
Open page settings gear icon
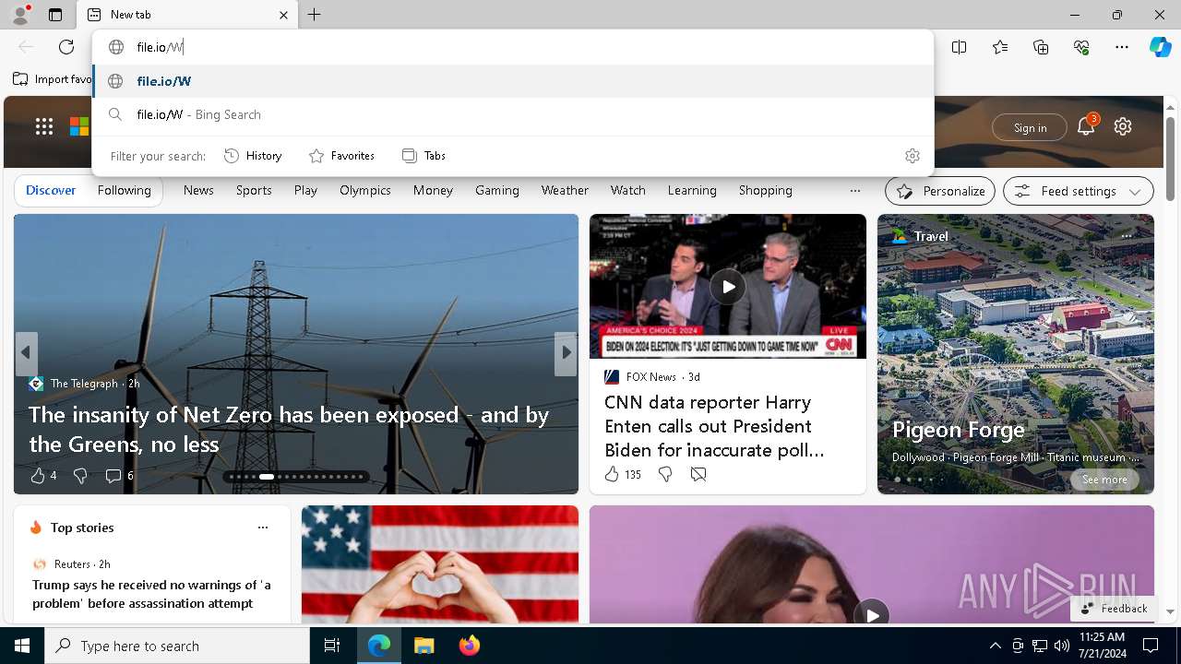pos(1123,126)
